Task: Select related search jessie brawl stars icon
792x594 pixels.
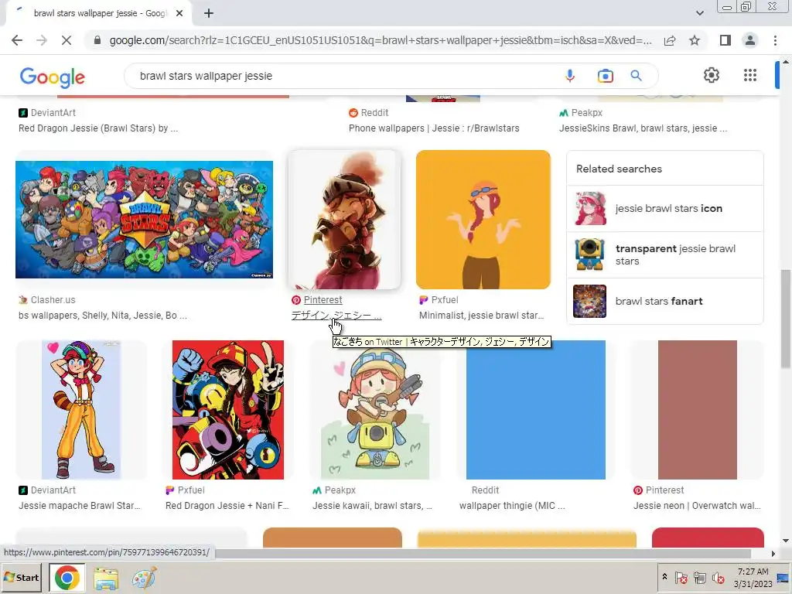Action: pyautogui.click(x=664, y=209)
